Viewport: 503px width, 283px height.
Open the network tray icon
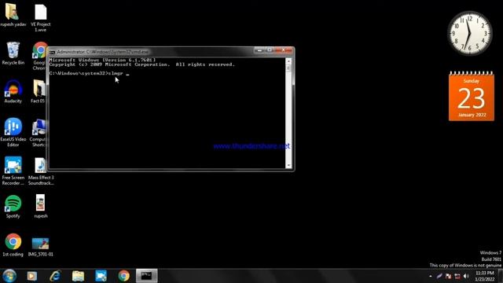point(457,276)
